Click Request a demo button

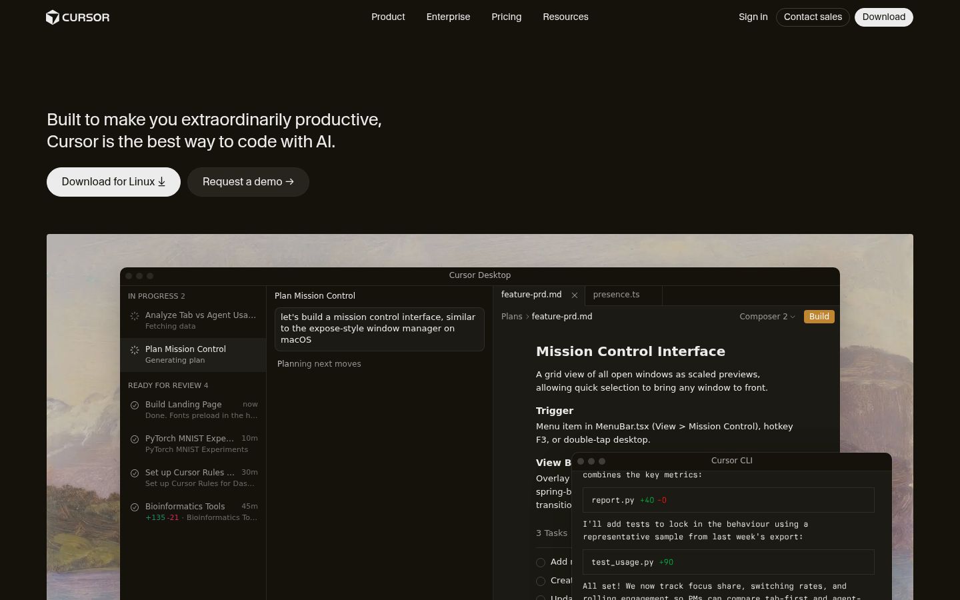coord(248,182)
